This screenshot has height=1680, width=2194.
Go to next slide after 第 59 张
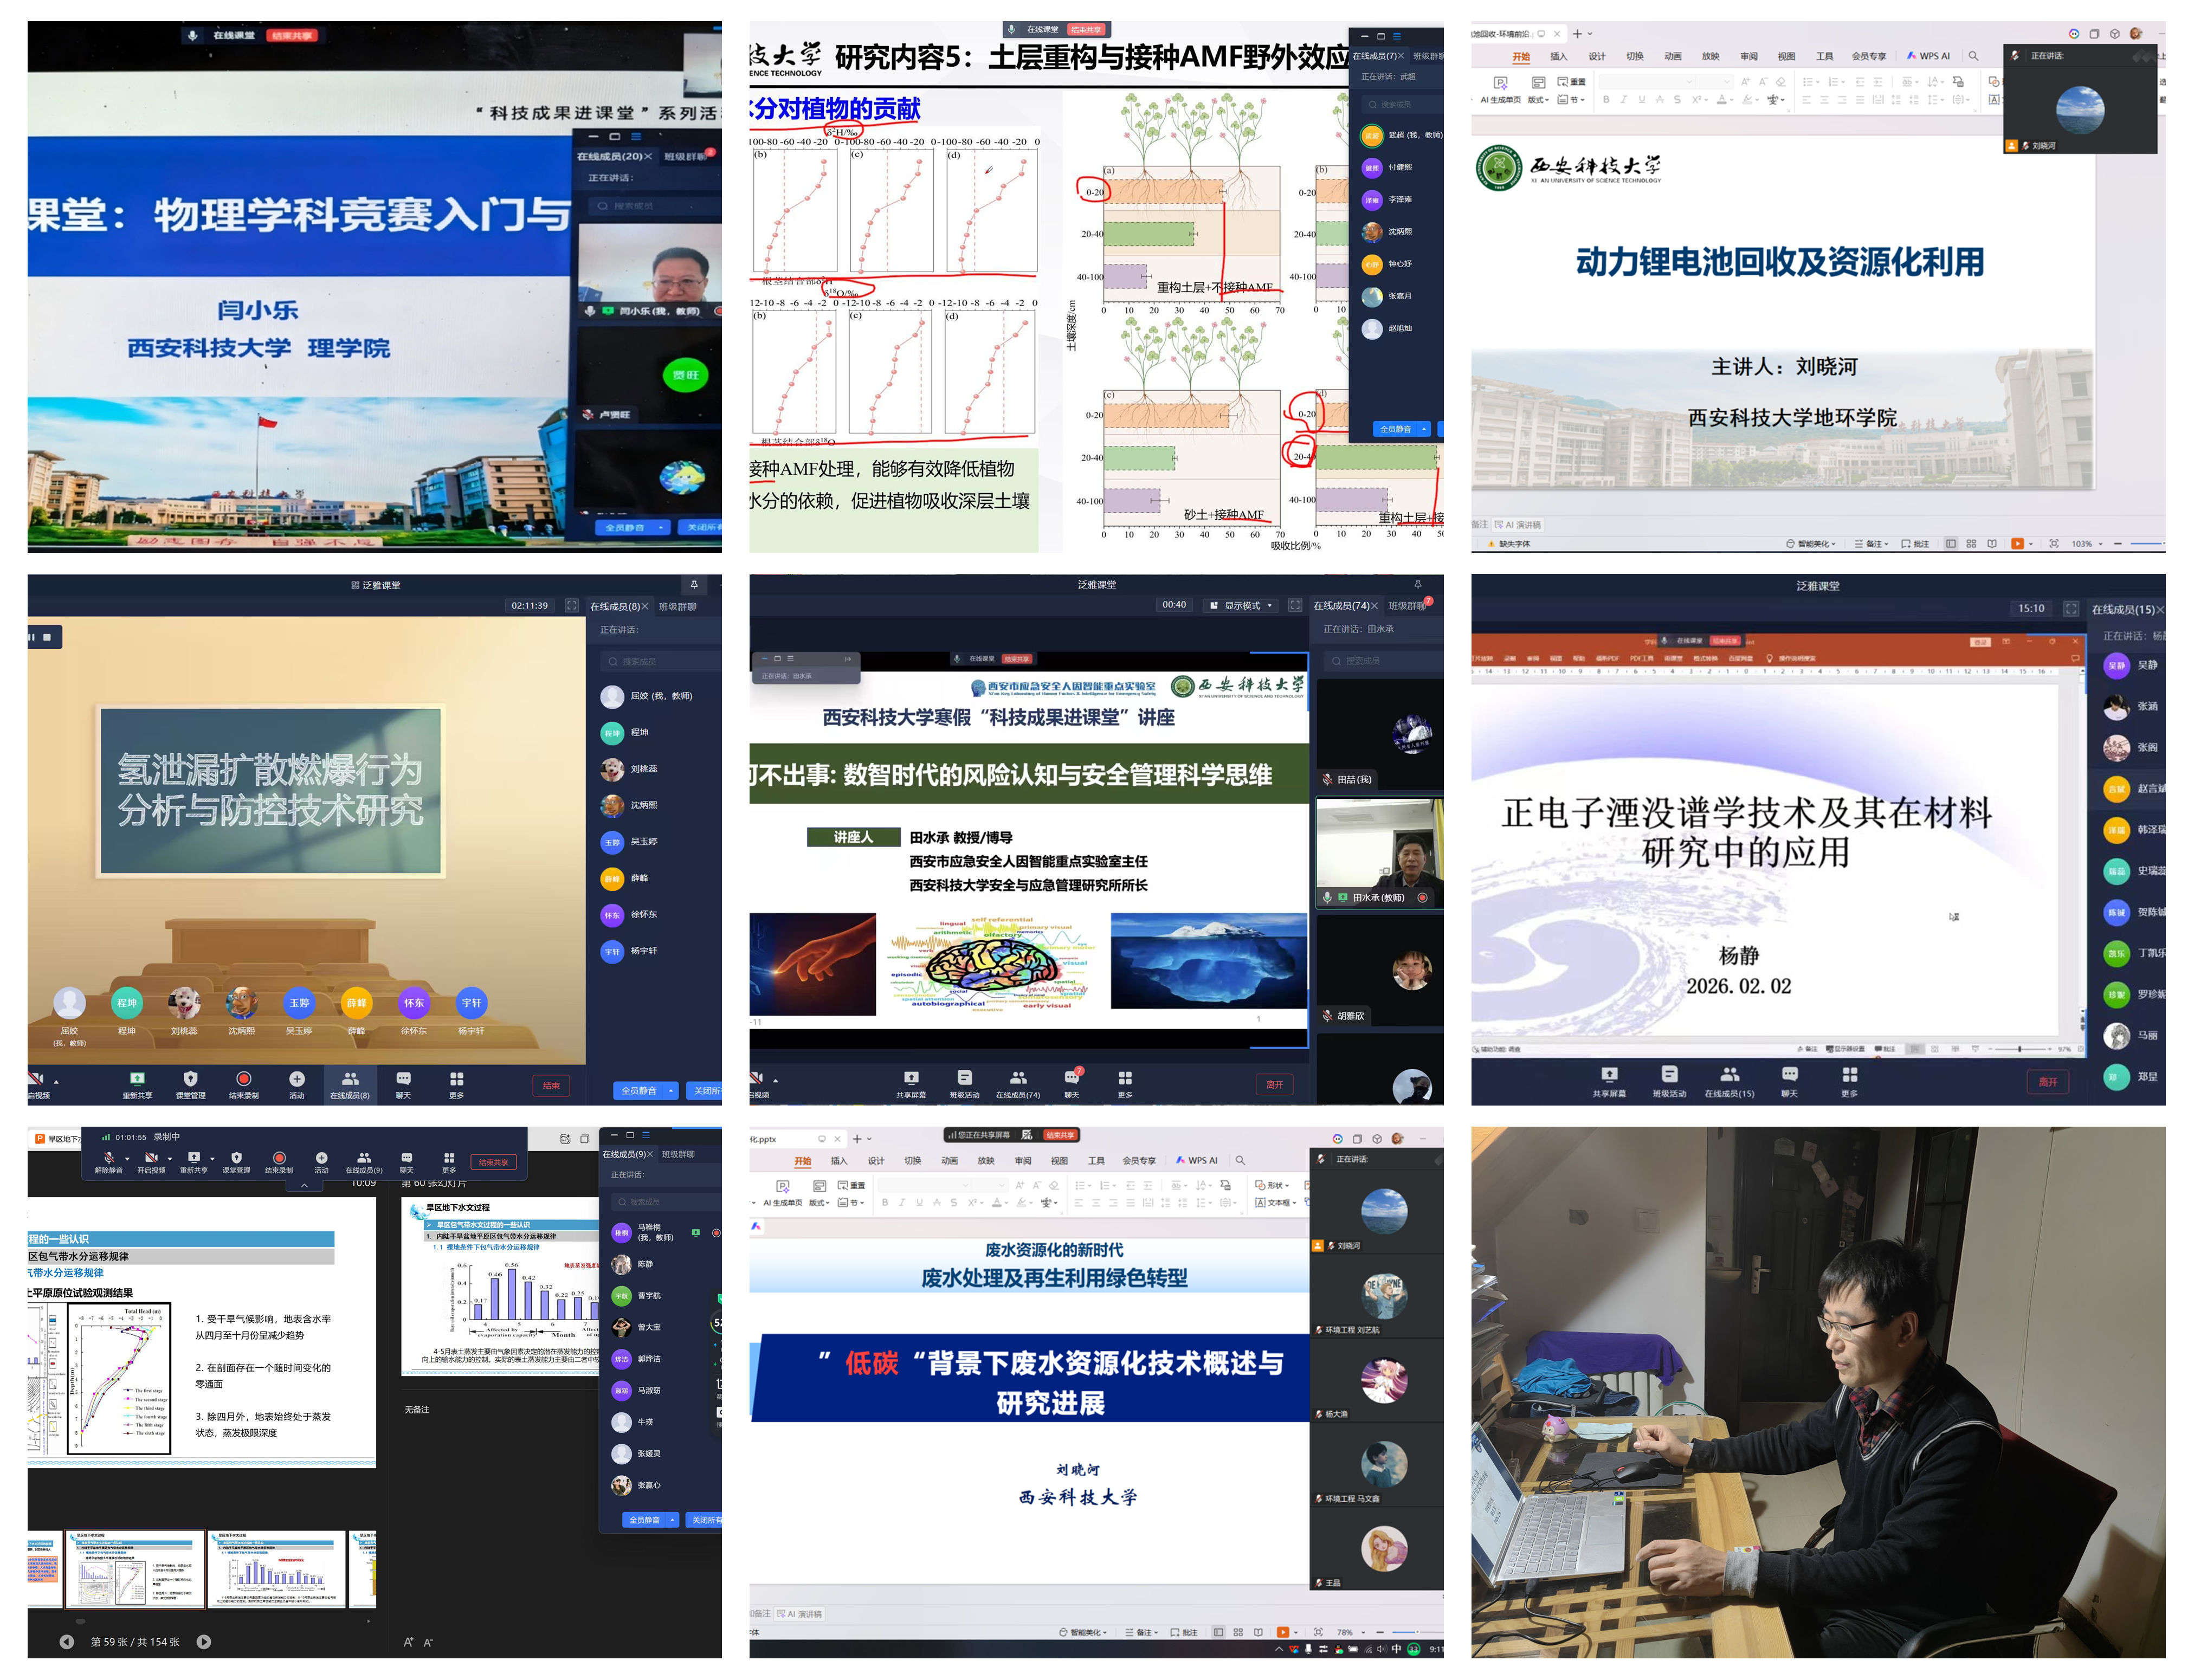tap(204, 1642)
